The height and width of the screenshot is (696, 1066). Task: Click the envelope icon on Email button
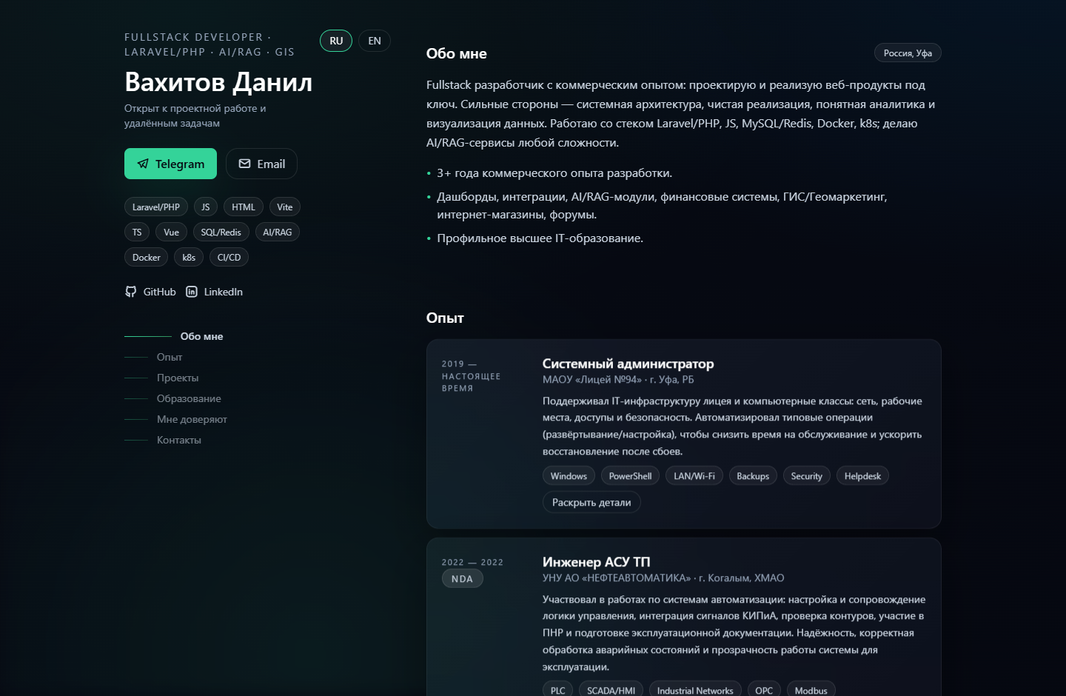pyautogui.click(x=244, y=164)
